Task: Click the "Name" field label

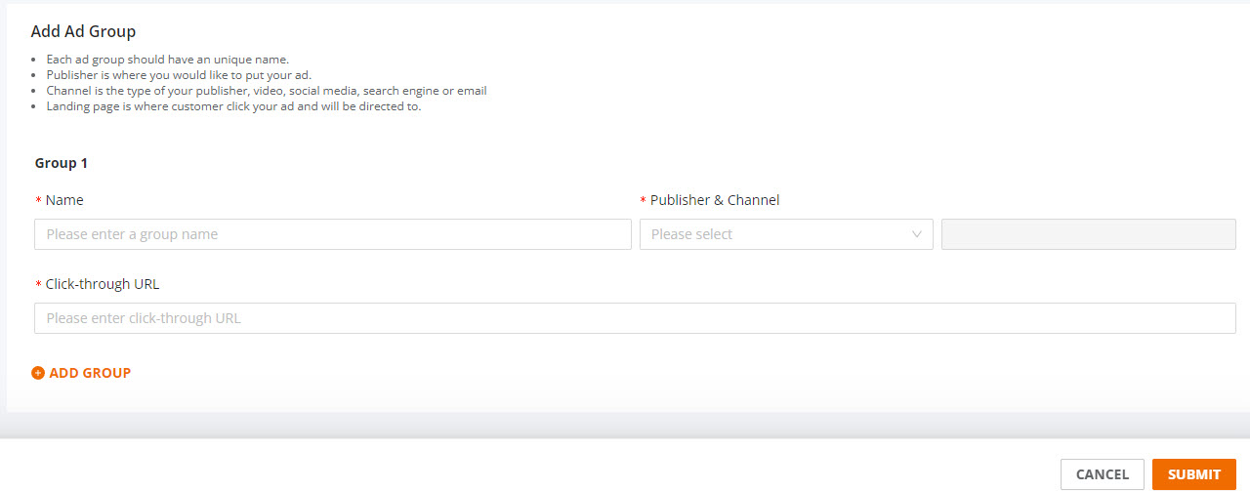Action: point(64,200)
